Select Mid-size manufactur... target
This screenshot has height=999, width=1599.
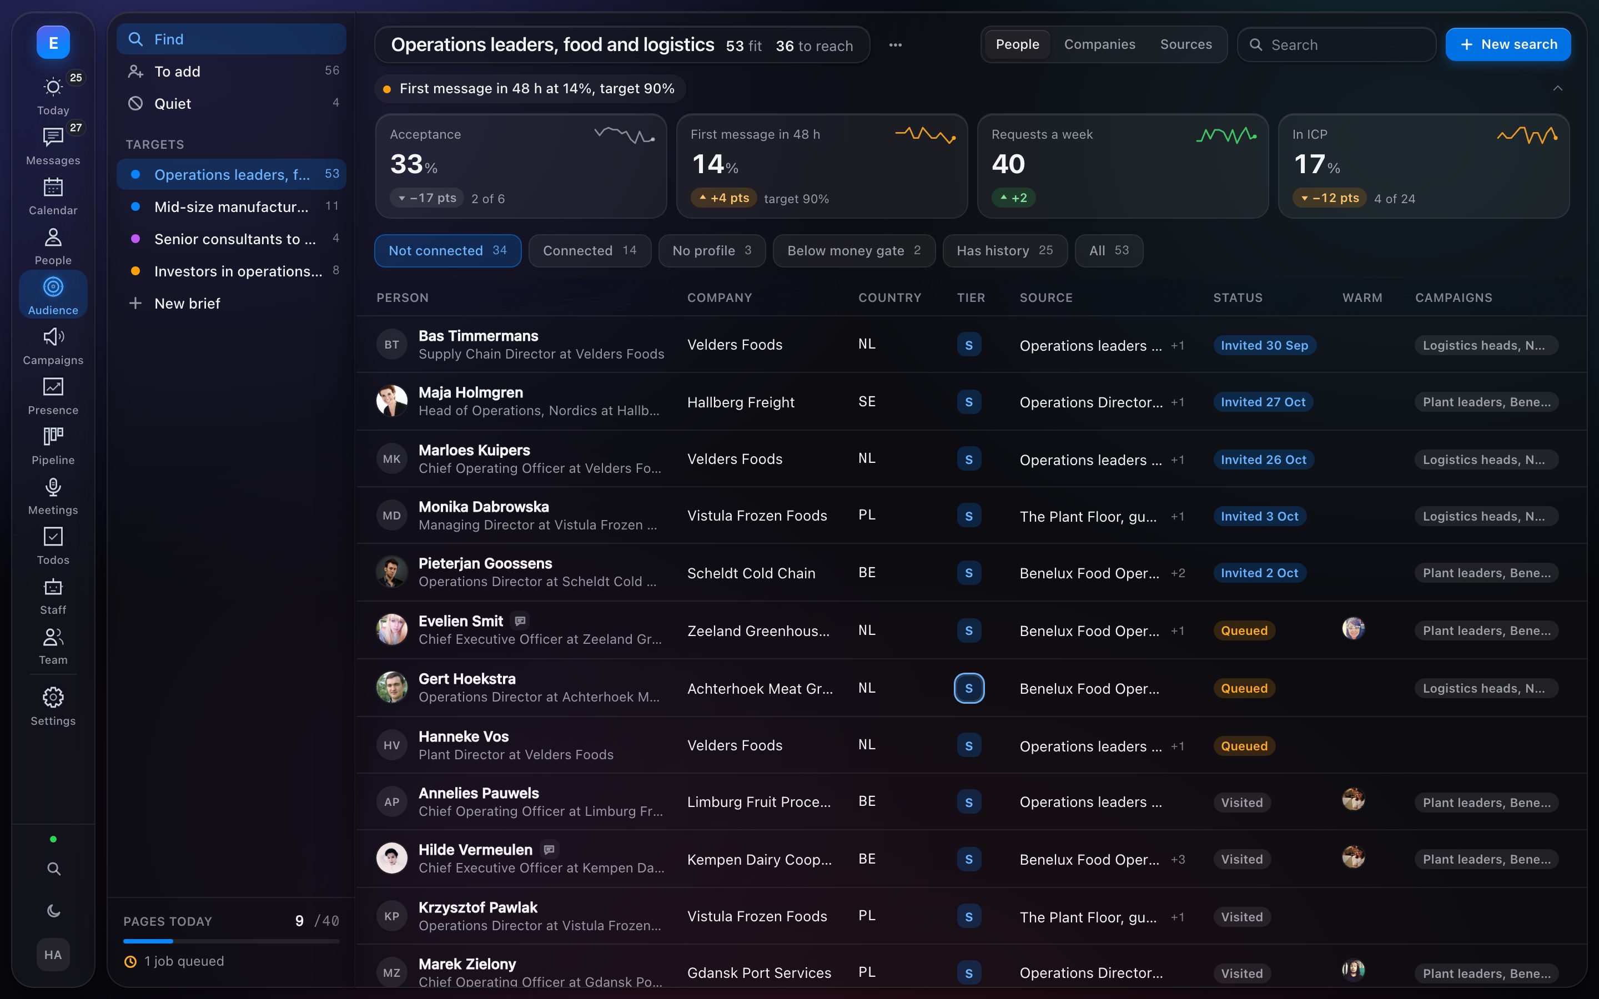232,207
